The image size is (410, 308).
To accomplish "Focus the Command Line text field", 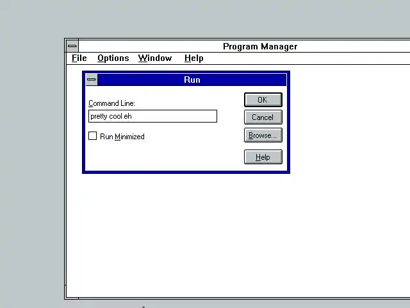I will [x=152, y=116].
